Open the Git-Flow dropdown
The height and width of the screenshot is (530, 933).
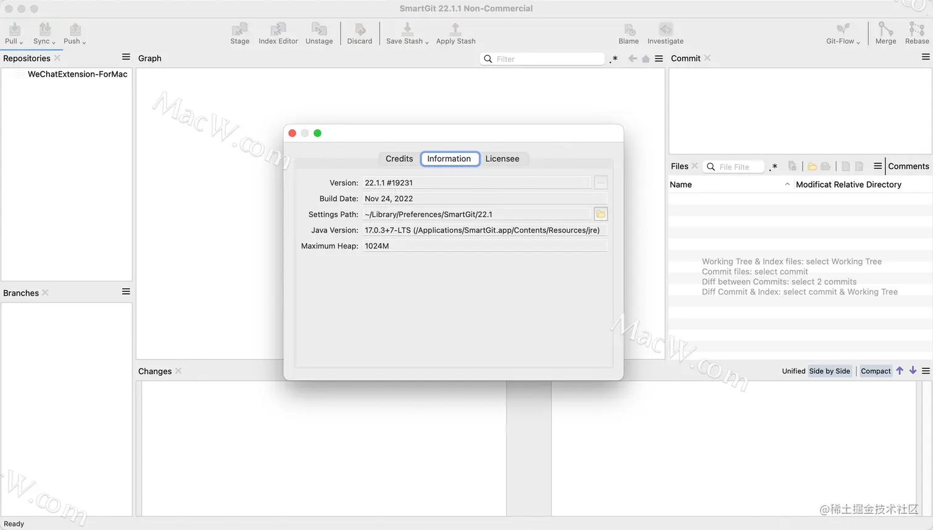[858, 43]
